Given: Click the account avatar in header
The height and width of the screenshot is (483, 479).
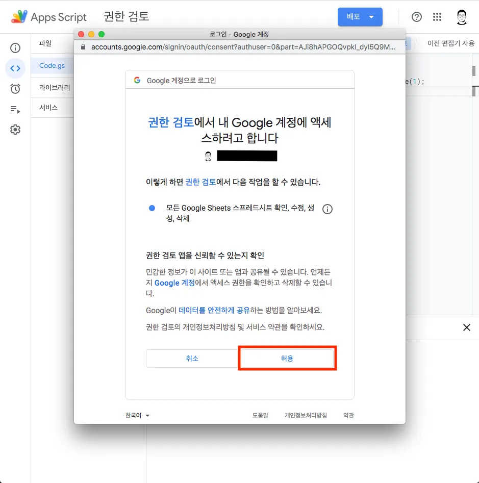Looking at the screenshot, I should 461,17.
